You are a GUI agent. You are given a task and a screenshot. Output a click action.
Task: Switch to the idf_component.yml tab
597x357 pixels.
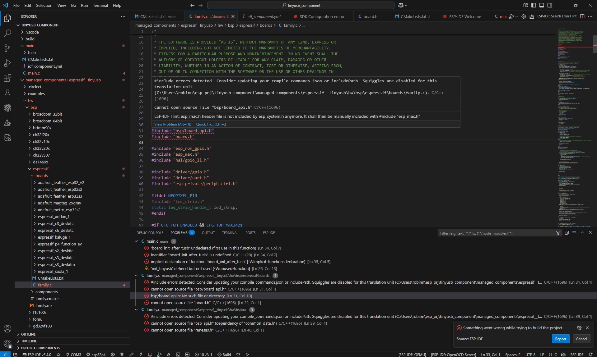point(264,16)
